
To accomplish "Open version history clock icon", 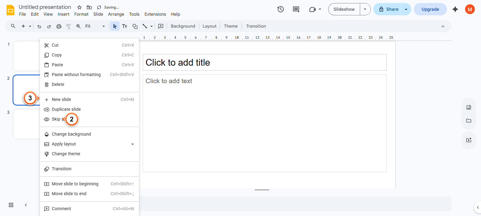I will (x=280, y=9).
